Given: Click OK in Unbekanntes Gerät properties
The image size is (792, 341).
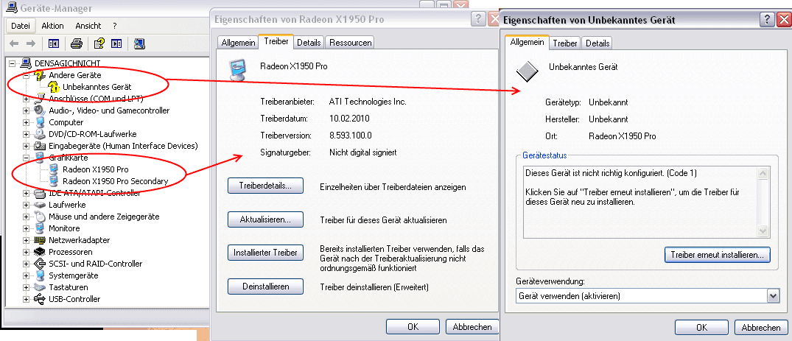Looking at the screenshot, I should coord(701,327).
